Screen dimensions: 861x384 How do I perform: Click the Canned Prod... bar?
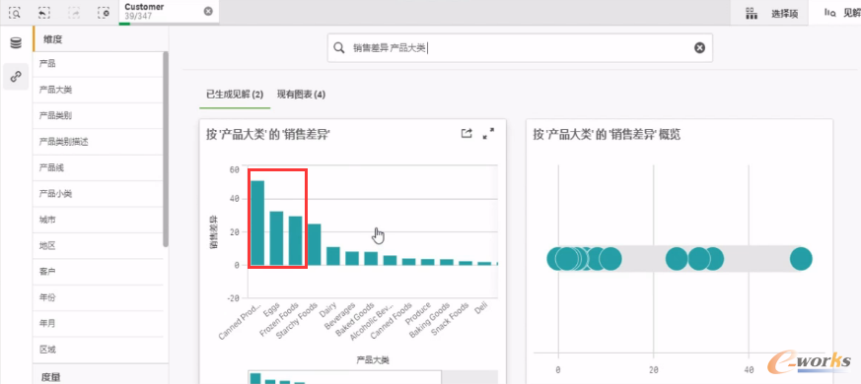click(x=257, y=223)
